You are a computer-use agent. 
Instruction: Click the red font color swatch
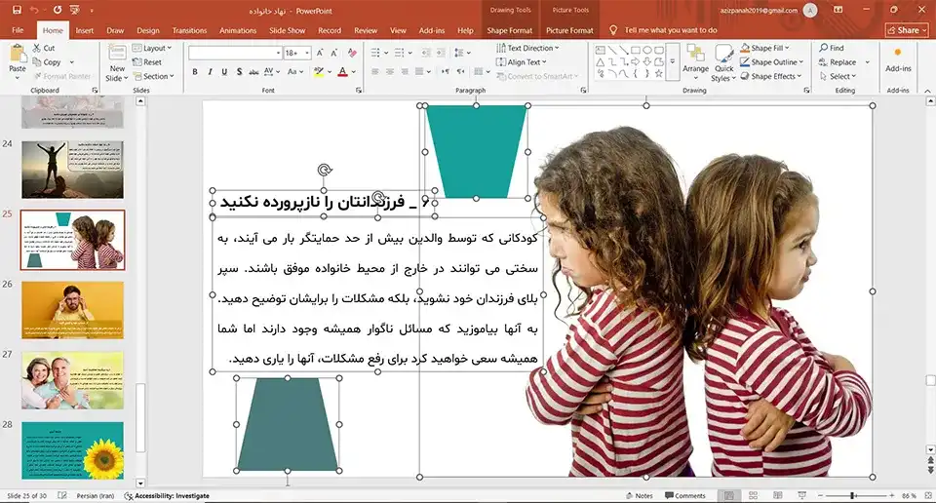(x=342, y=71)
